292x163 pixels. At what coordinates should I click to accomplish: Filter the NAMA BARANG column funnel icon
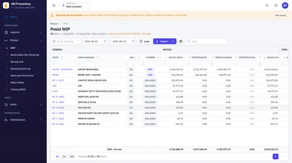[x=97, y=57]
